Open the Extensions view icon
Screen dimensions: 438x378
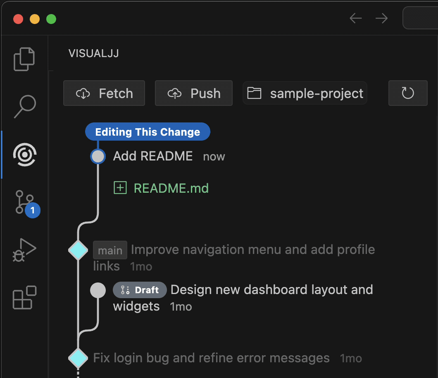point(24,297)
